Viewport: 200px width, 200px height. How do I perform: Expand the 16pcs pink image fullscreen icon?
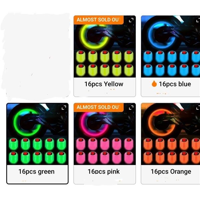click(x=131, y=108)
